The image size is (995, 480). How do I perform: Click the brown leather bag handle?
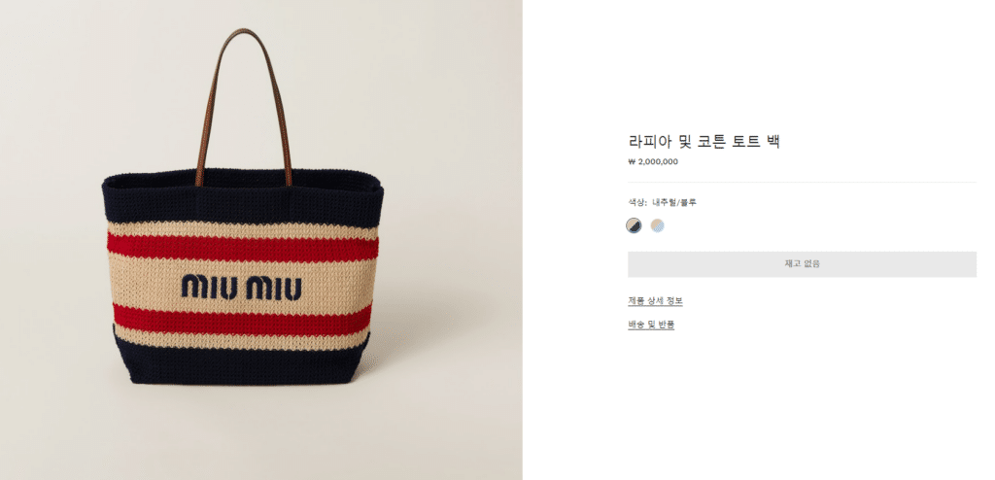[x=243, y=105]
